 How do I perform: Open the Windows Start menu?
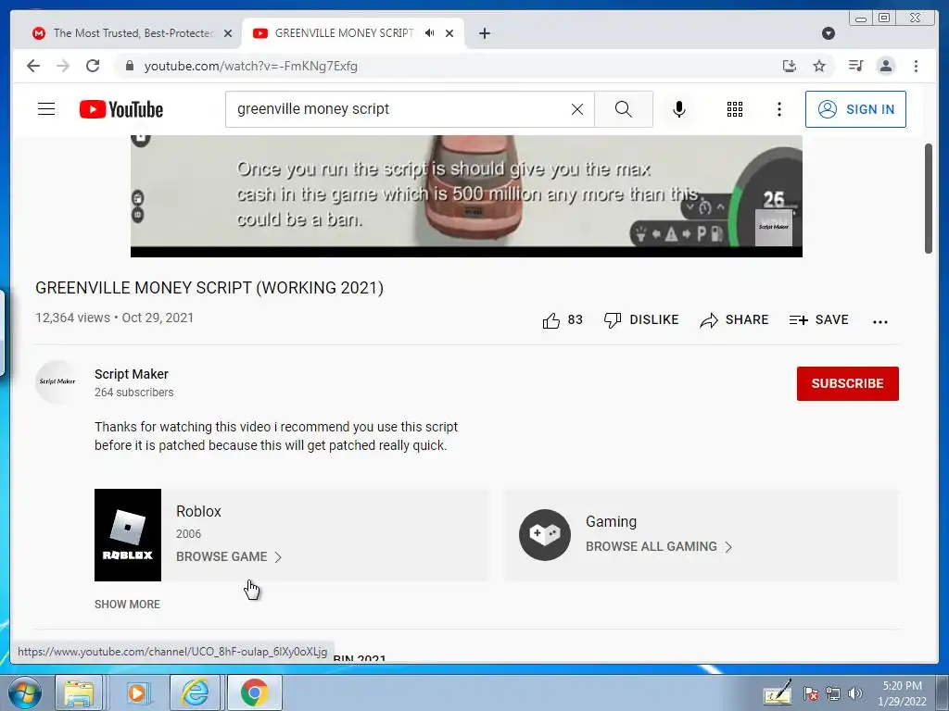[x=25, y=692]
